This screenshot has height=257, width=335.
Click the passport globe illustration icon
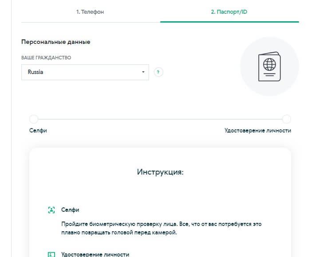269,66
